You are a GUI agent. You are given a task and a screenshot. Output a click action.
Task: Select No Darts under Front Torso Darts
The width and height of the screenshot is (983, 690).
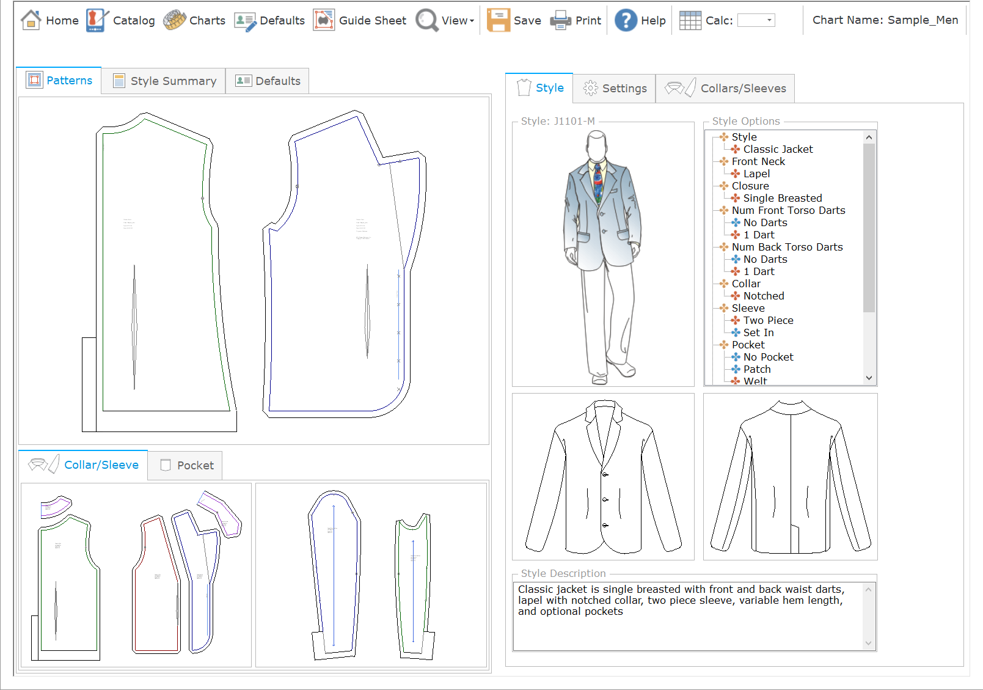click(765, 222)
